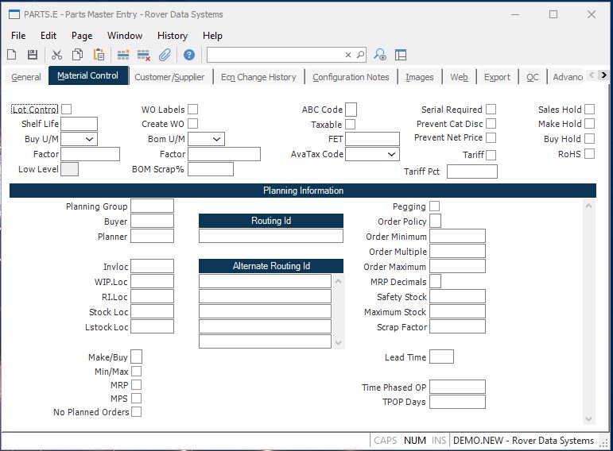Open Help with the question mark icon
Viewport: 613px width, 451px height.
[188, 55]
